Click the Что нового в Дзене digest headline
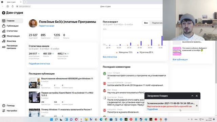Viewport: 217px width, 122px height. point(194,49)
